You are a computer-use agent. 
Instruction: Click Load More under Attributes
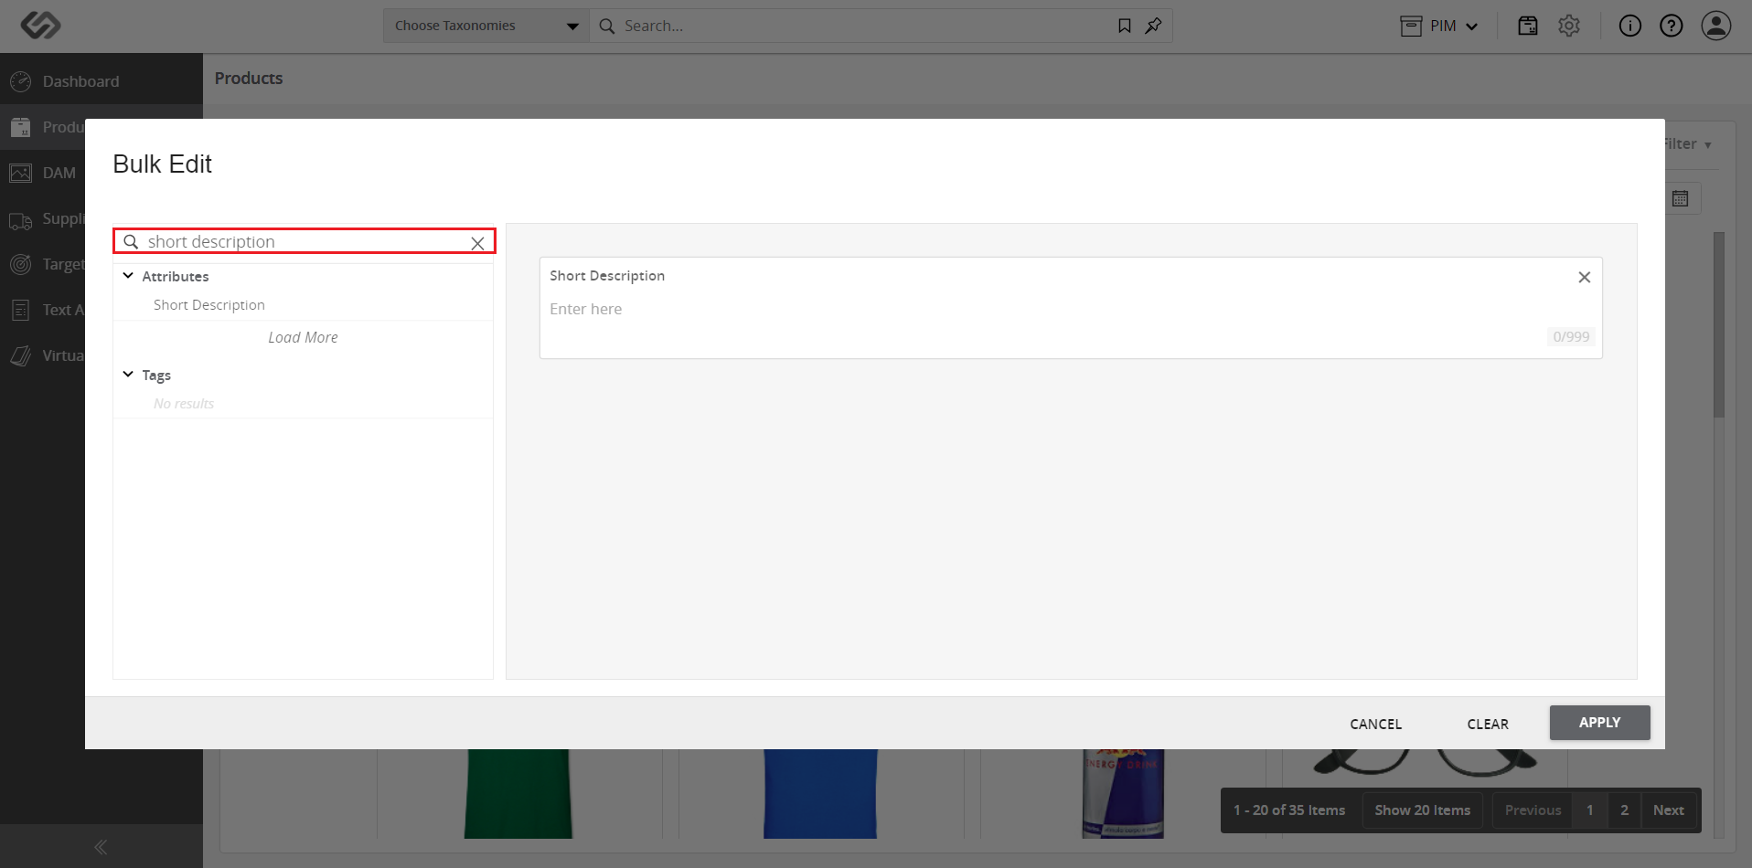(x=303, y=337)
